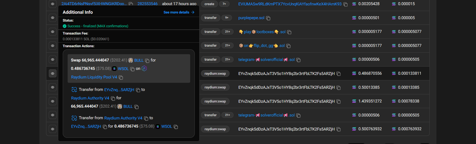Toggle eye icon for 0.00000506 first telegram row
The image size is (476, 144).
coord(53,60)
